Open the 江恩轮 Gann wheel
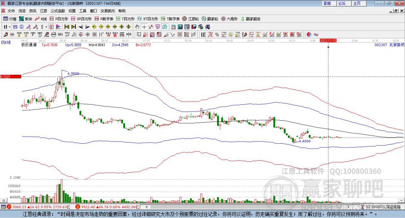 point(191,19)
